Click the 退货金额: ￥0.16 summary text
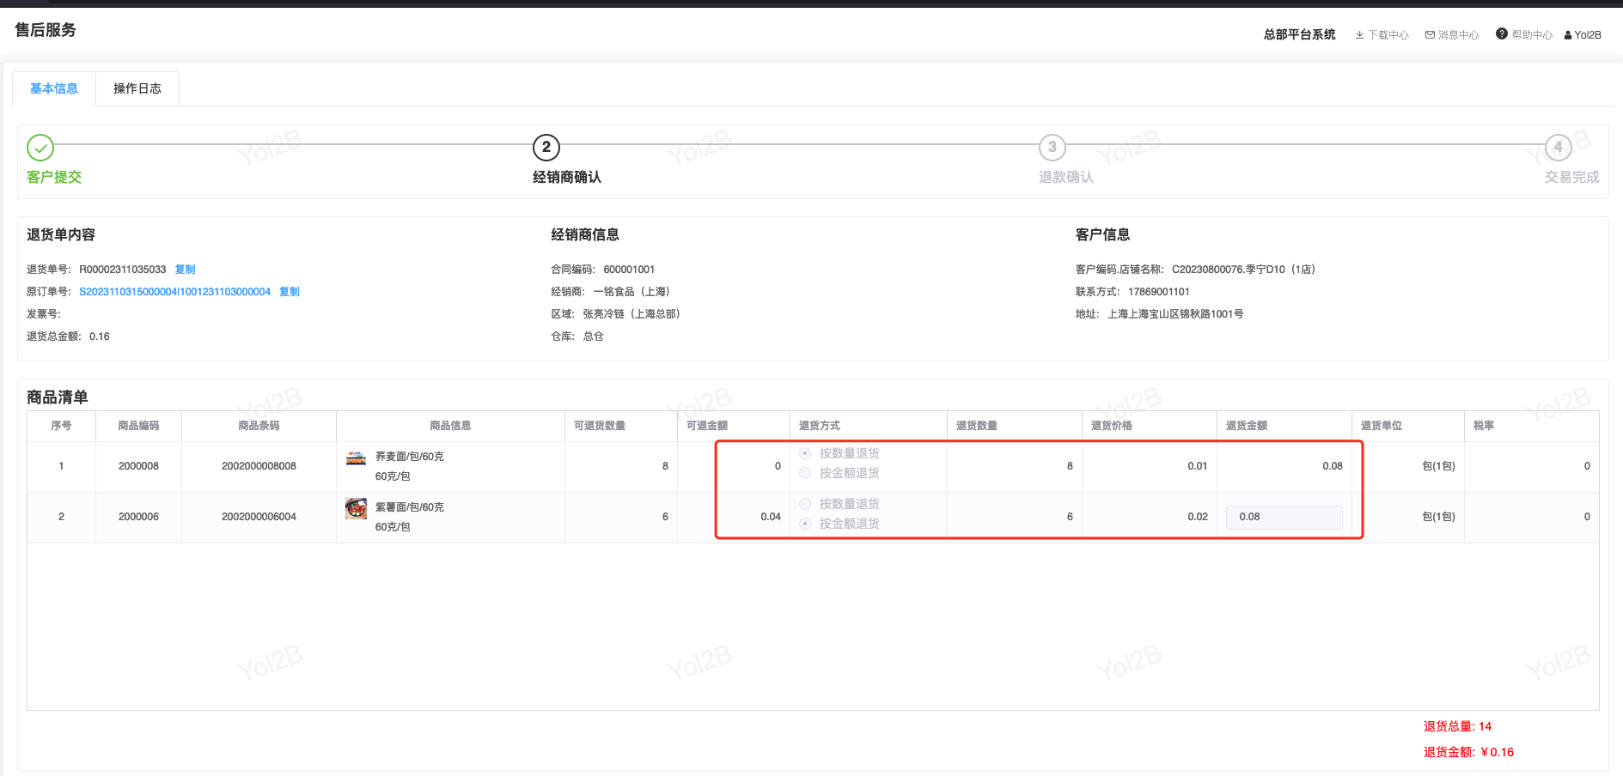1623x776 pixels. tap(1469, 752)
